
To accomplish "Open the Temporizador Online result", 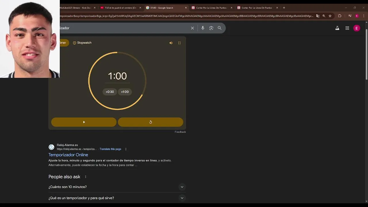I will [x=68, y=155].
